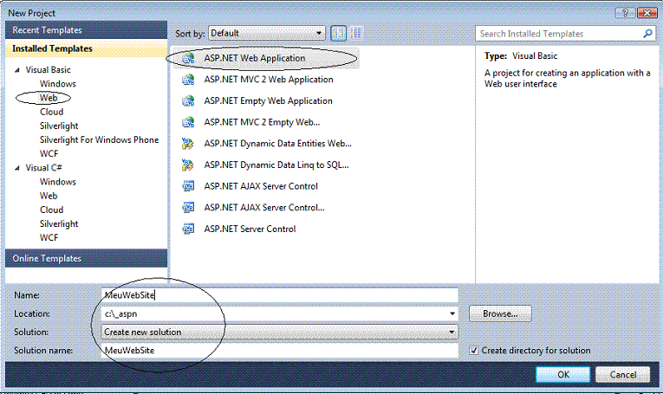Select Web under Visual C#
The image size is (663, 394).
49,196
